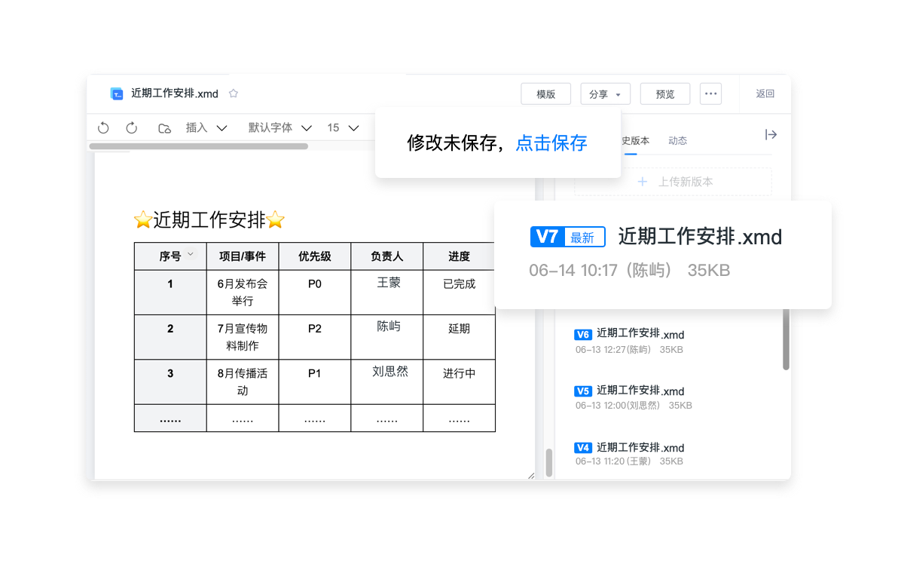This screenshot has height=567, width=898.
Task: Click the redo arrow icon
Action: click(x=132, y=128)
